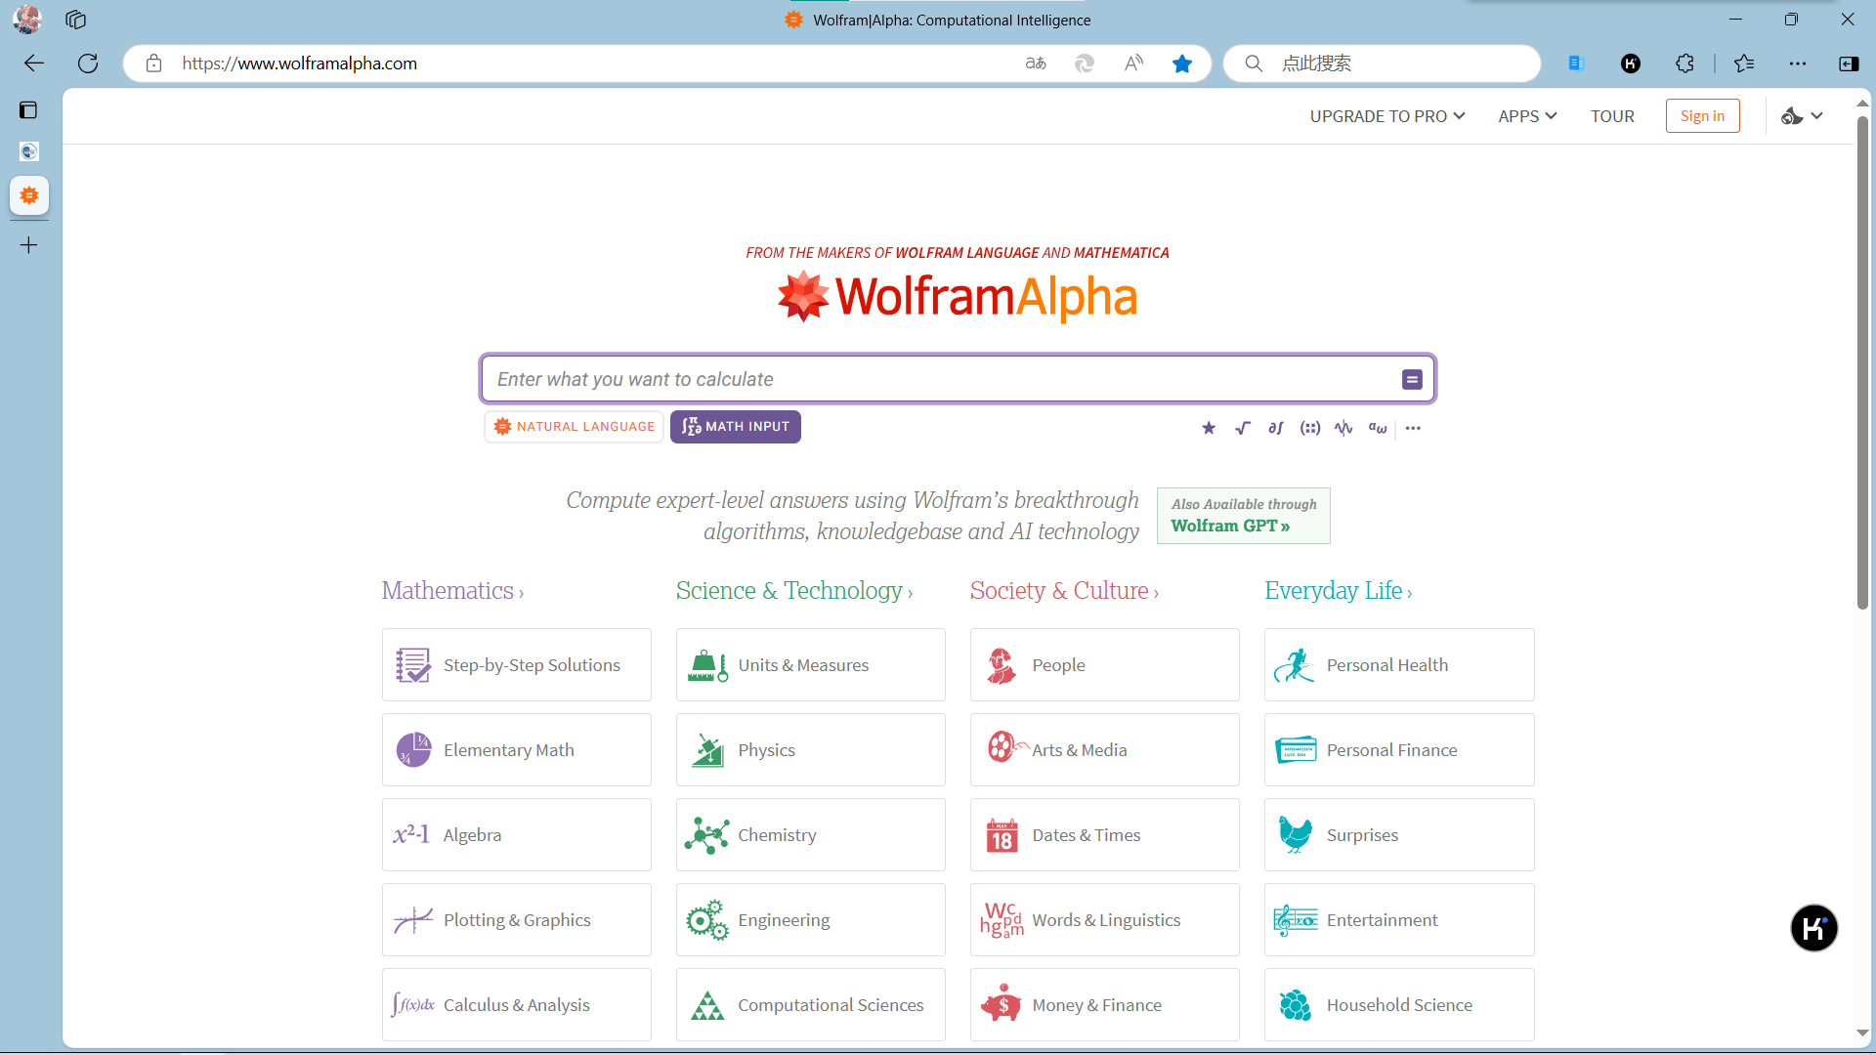Toggle the browser favorite star for this page
This screenshot has height=1055, width=1876.
pos(1182,63)
